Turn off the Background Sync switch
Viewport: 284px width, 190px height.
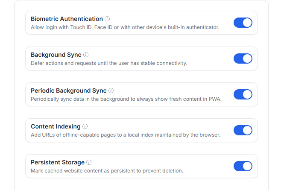point(243,58)
